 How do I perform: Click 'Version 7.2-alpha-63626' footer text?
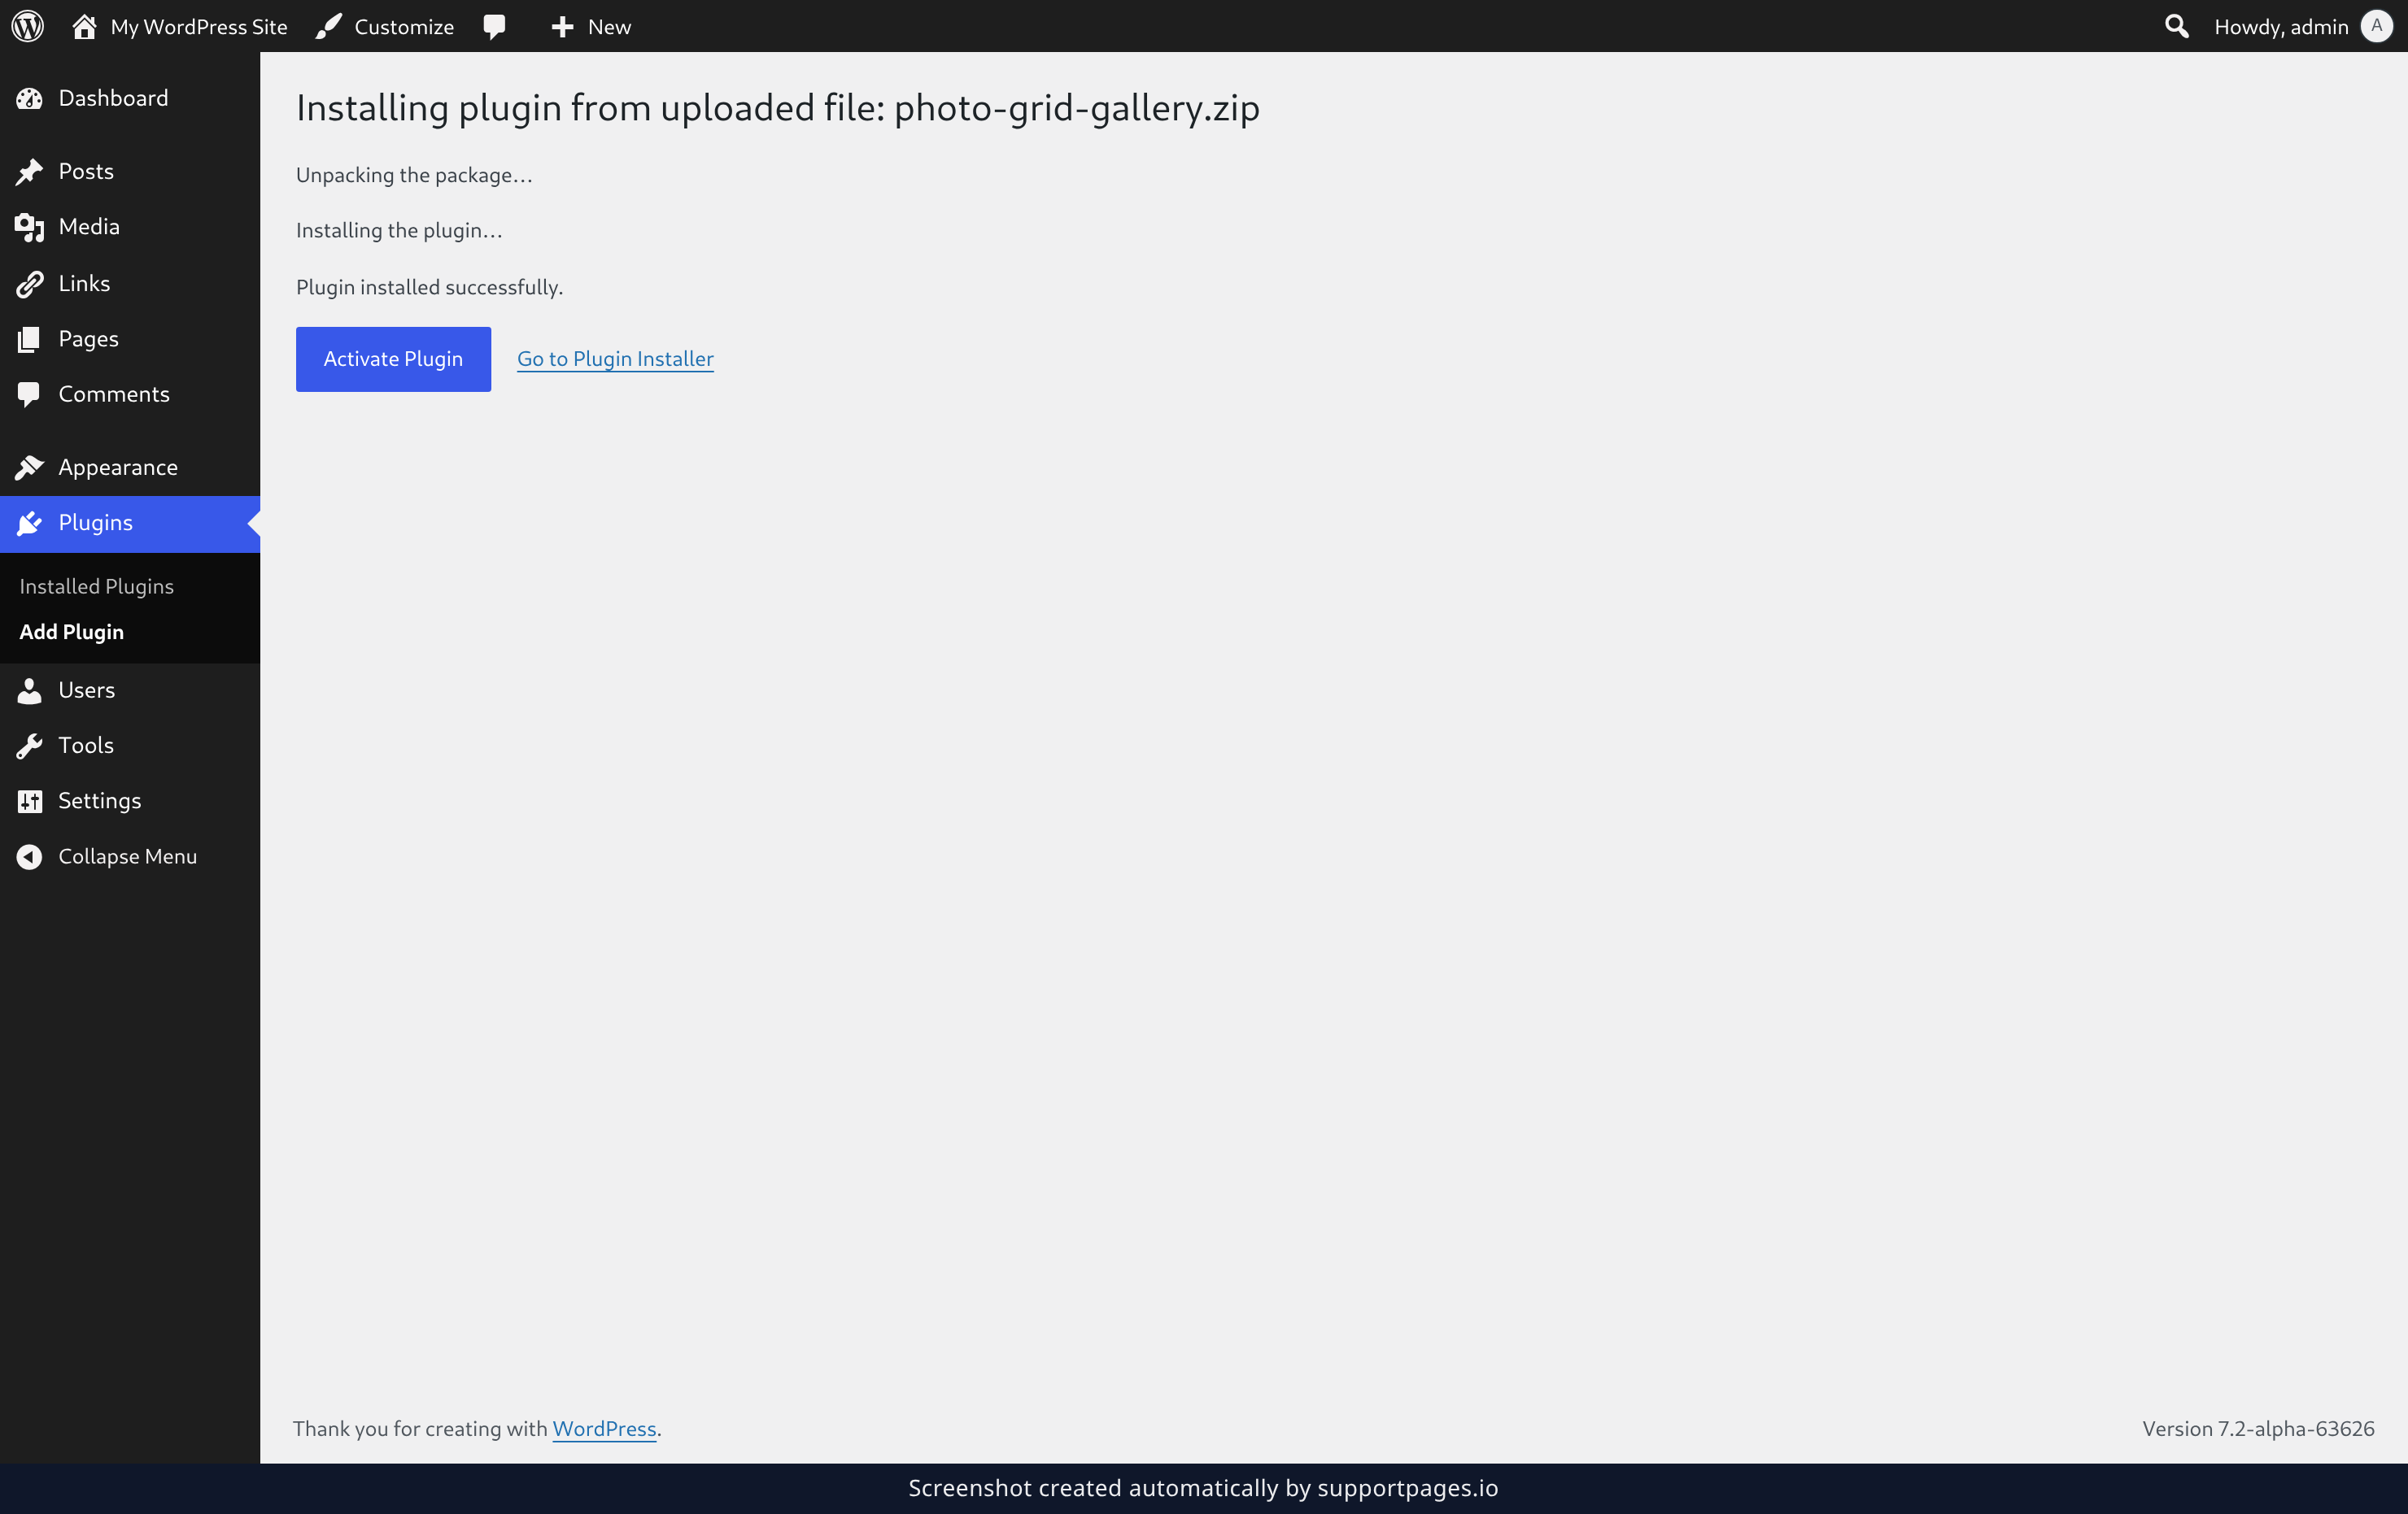(x=2258, y=1429)
